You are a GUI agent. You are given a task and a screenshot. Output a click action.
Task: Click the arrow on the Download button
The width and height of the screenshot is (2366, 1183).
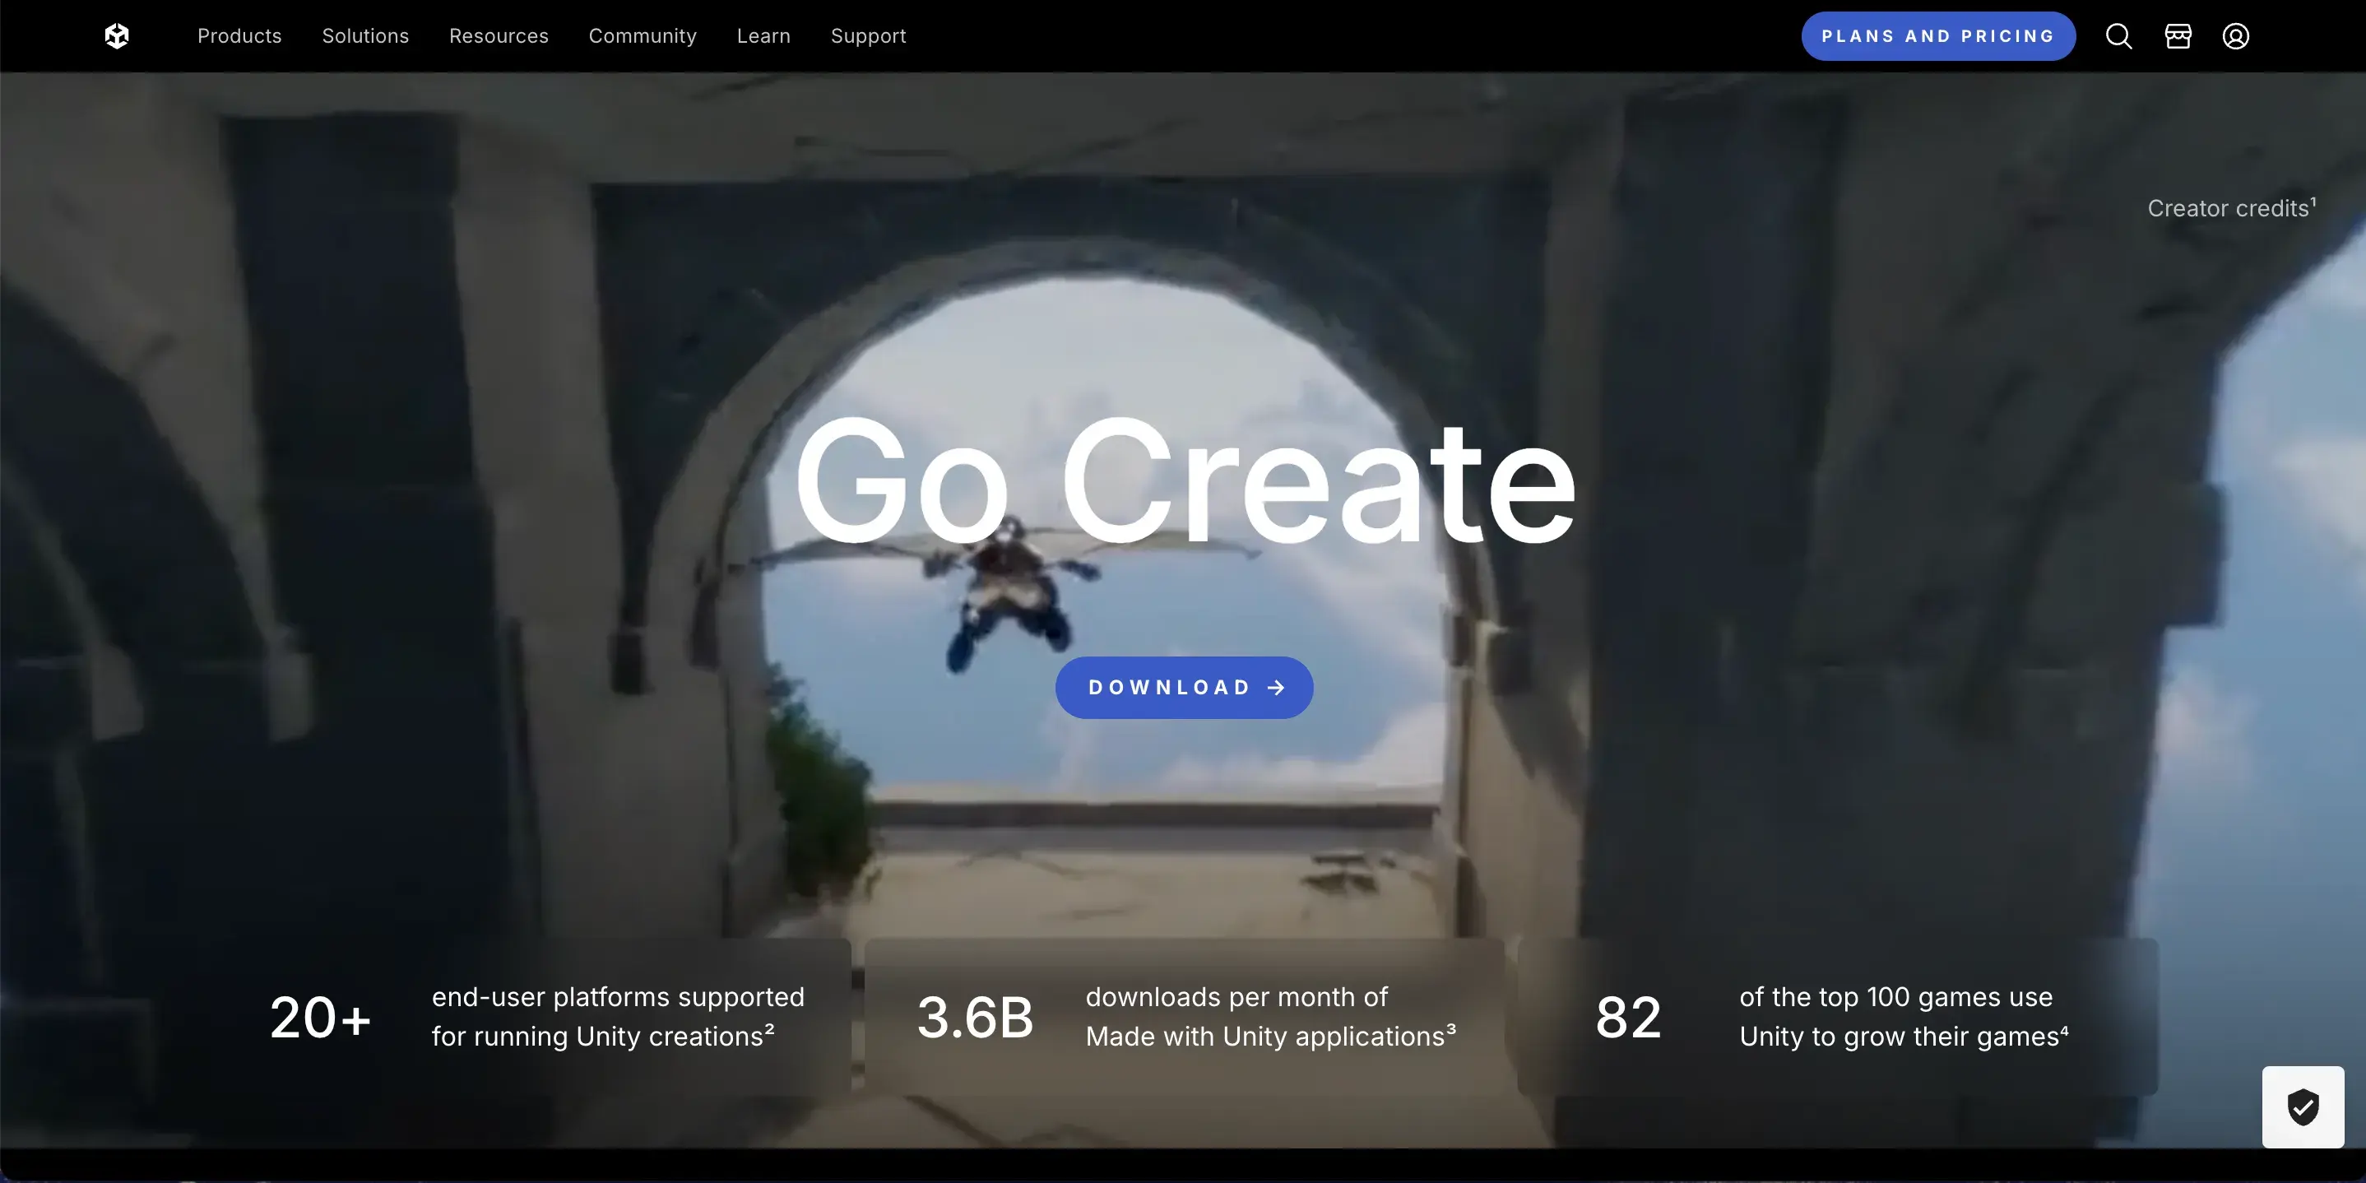pos(1276,688)
